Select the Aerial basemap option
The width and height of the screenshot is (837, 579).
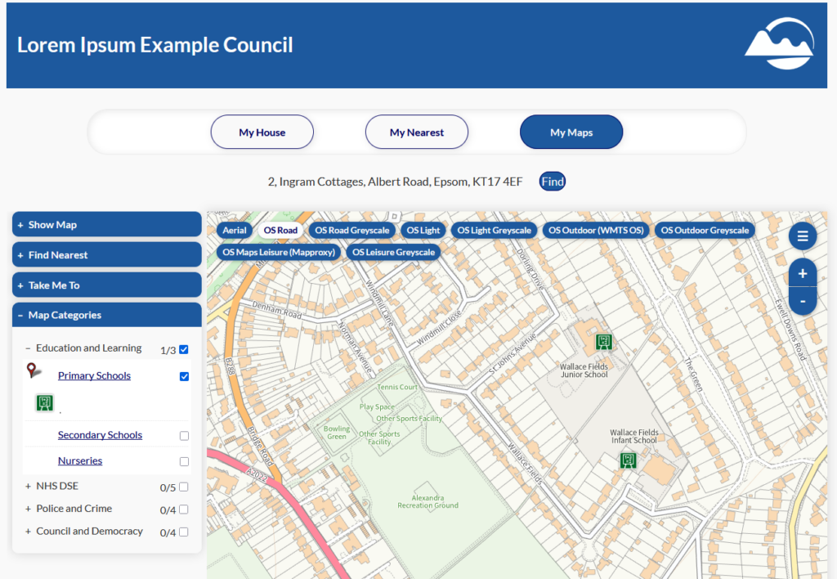click(x=235, y=231)
